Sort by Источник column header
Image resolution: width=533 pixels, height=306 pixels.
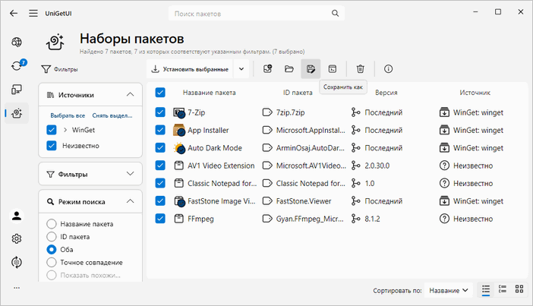(475, 93)
